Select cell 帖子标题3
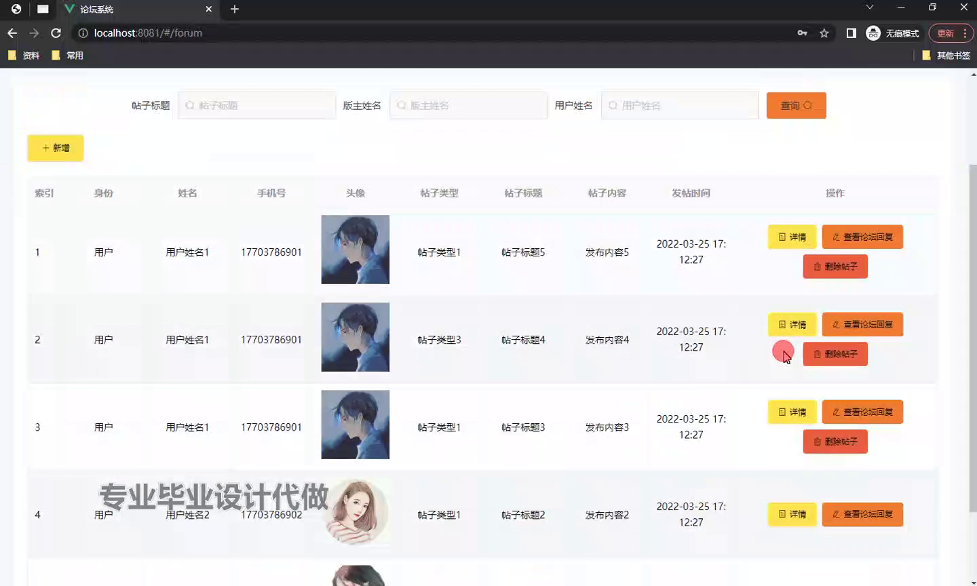 [523, 427]
